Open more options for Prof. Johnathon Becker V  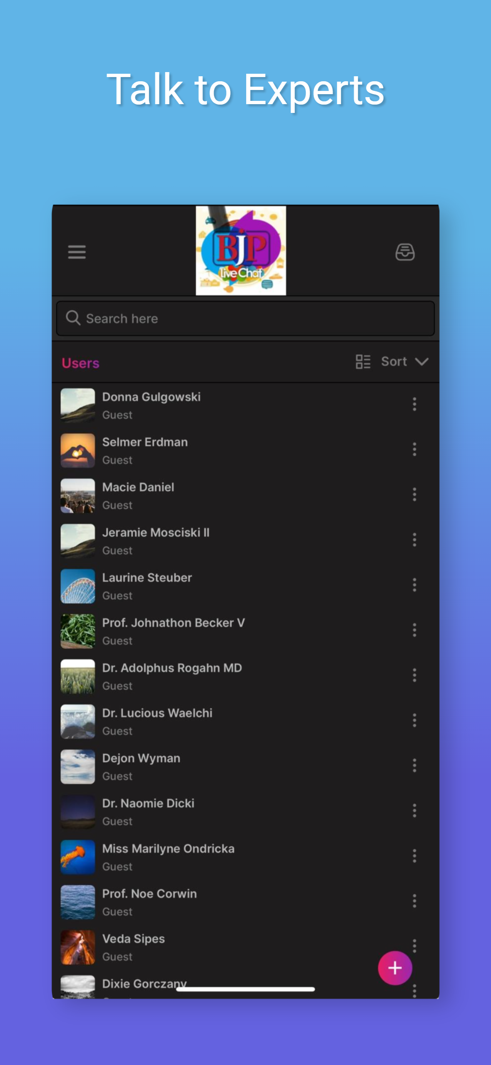[414, 630]
